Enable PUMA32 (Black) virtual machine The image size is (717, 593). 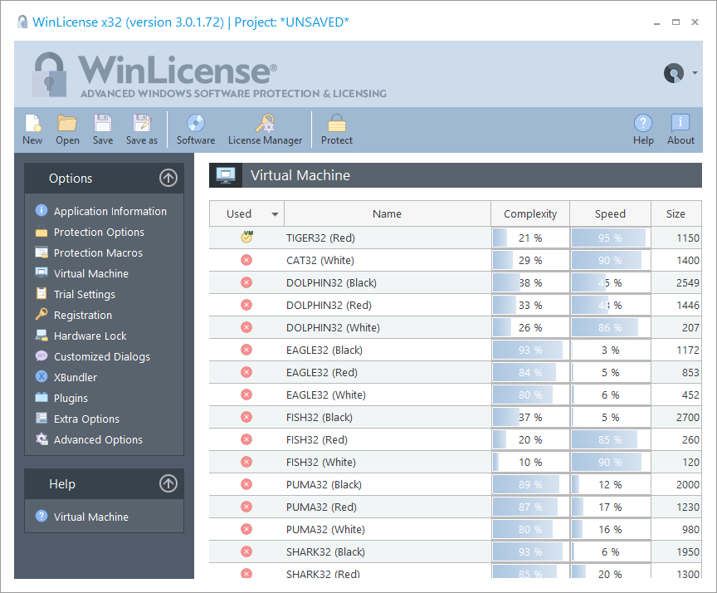[246, 484]
